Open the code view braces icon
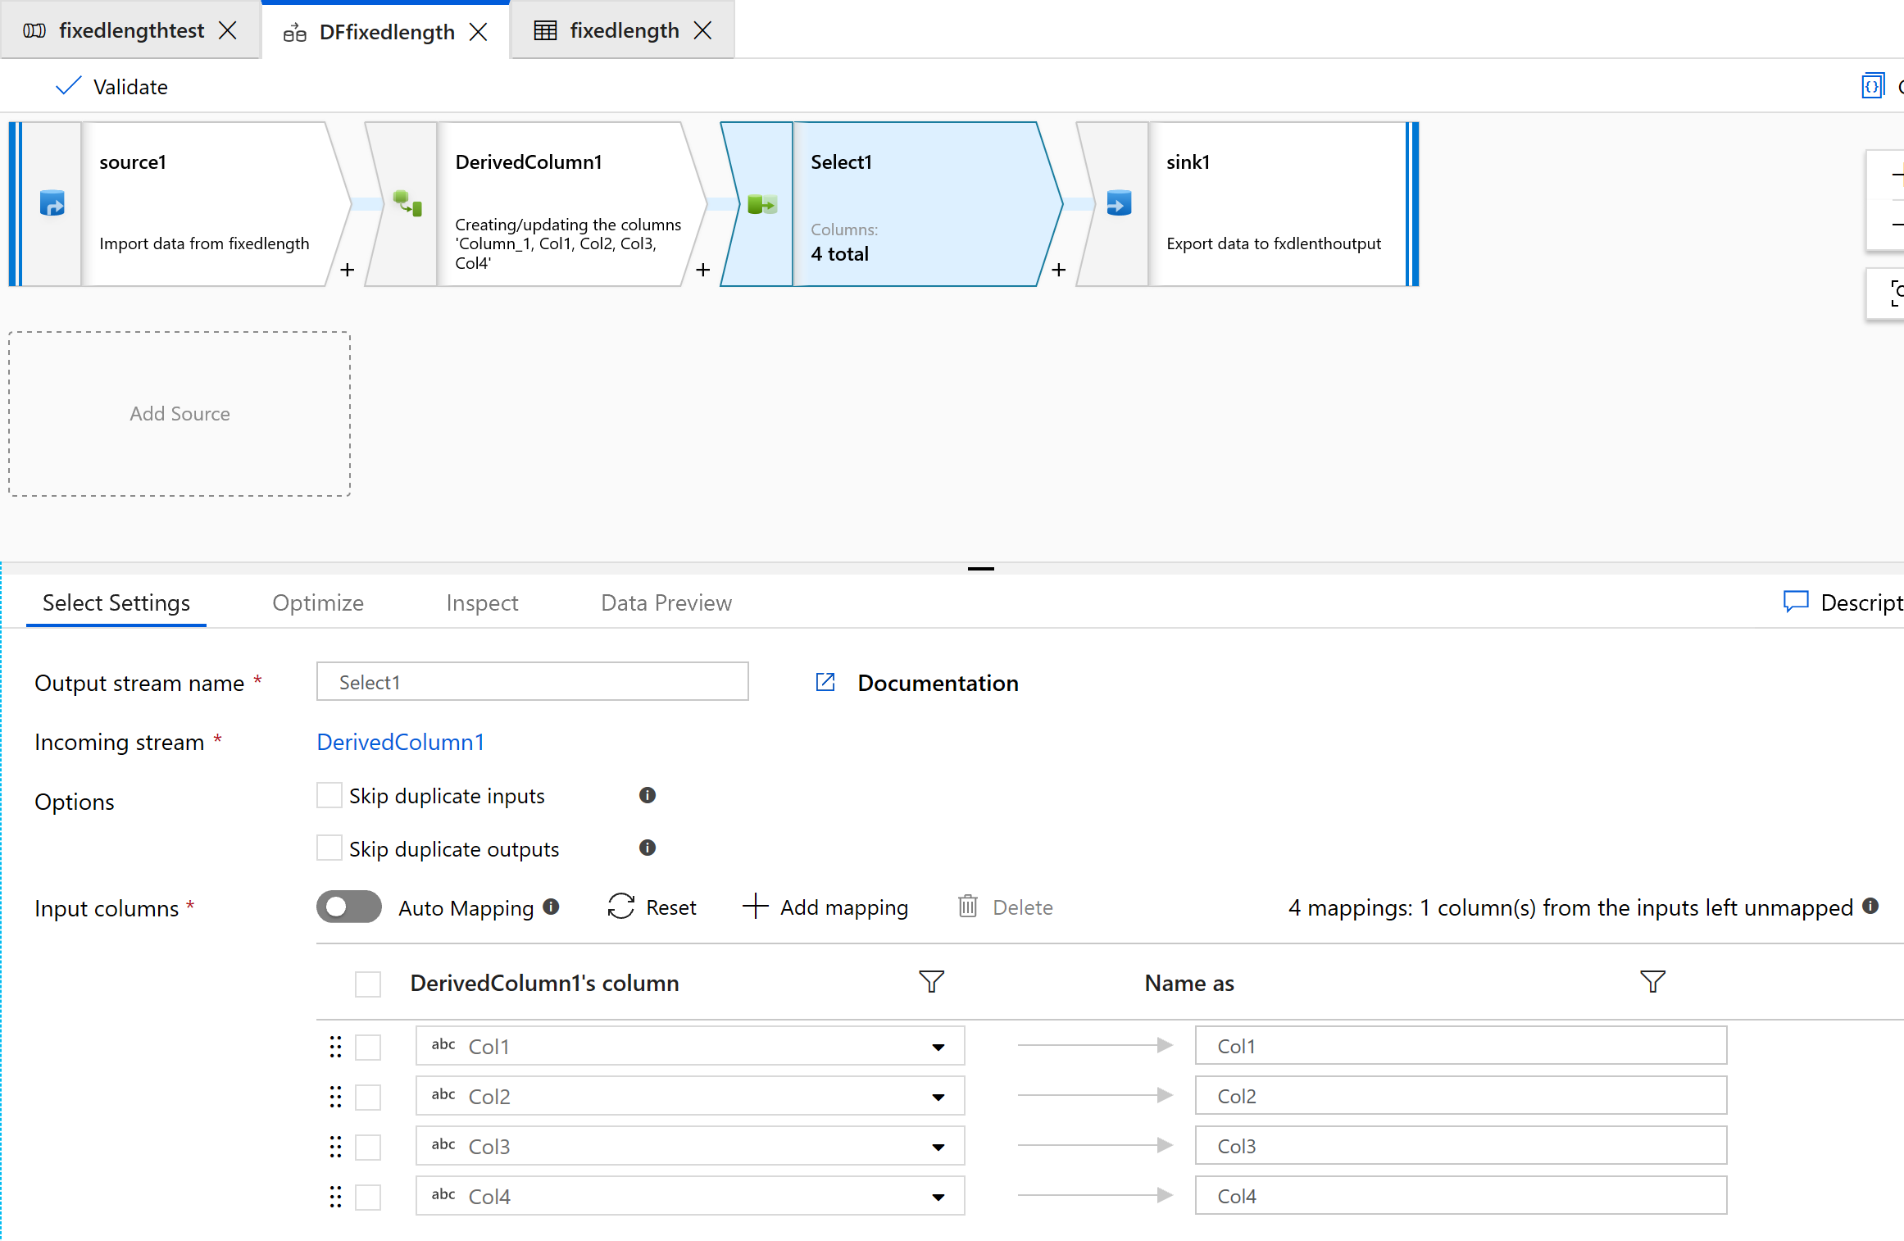This screenshot has height=1241, width=1904. pos(1872,86)
